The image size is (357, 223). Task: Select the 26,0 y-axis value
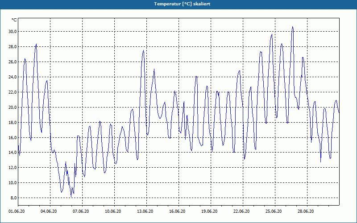click(x=12, y=62)
